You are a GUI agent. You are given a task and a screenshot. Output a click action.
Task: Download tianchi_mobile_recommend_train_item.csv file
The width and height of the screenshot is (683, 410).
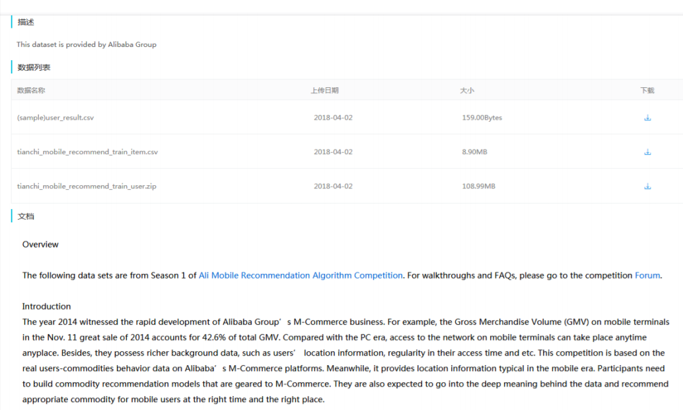coord(647,152)
